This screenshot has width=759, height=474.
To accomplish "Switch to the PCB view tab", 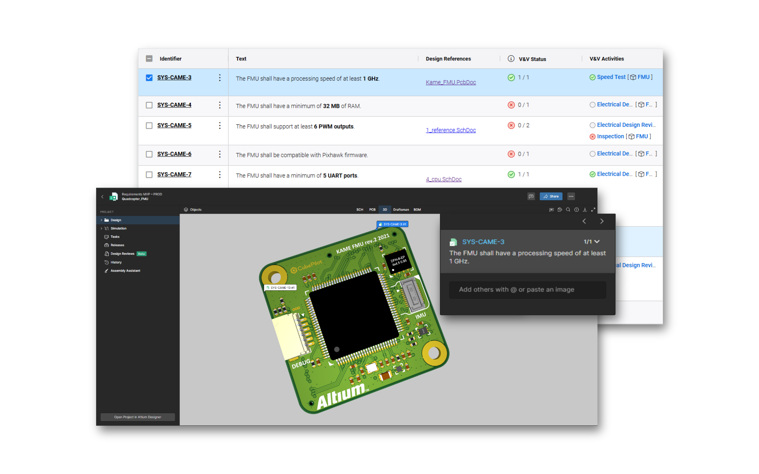I will click(x=372, y=210).
